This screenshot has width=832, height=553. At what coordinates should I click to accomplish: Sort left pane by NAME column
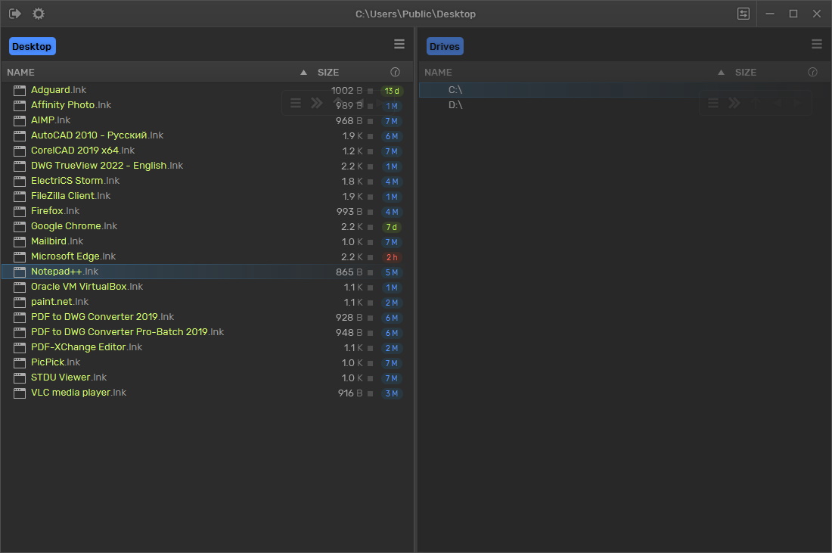click(21, 73)
